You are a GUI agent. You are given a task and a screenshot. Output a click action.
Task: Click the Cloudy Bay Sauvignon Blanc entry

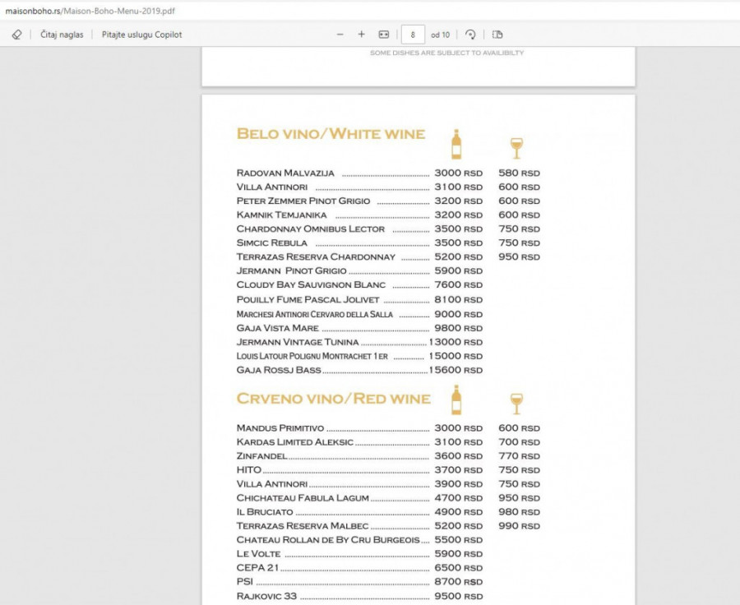(x=311, y=285)
